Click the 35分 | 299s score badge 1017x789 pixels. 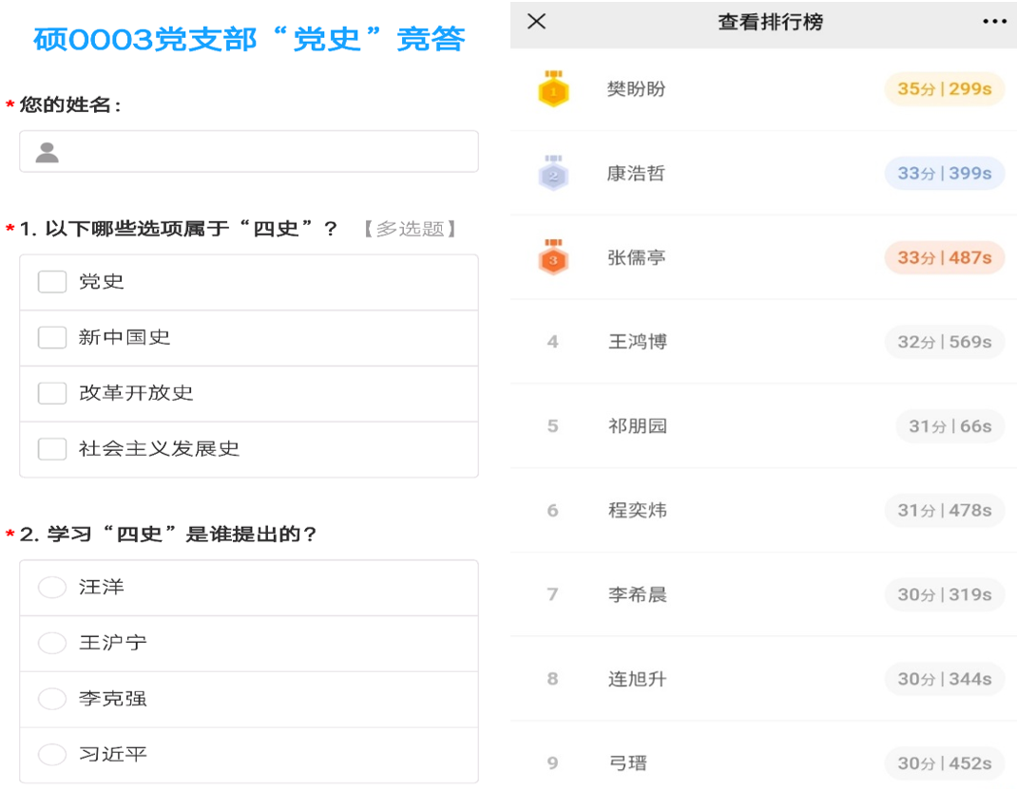pyautogui.click(x=944, y=89)
